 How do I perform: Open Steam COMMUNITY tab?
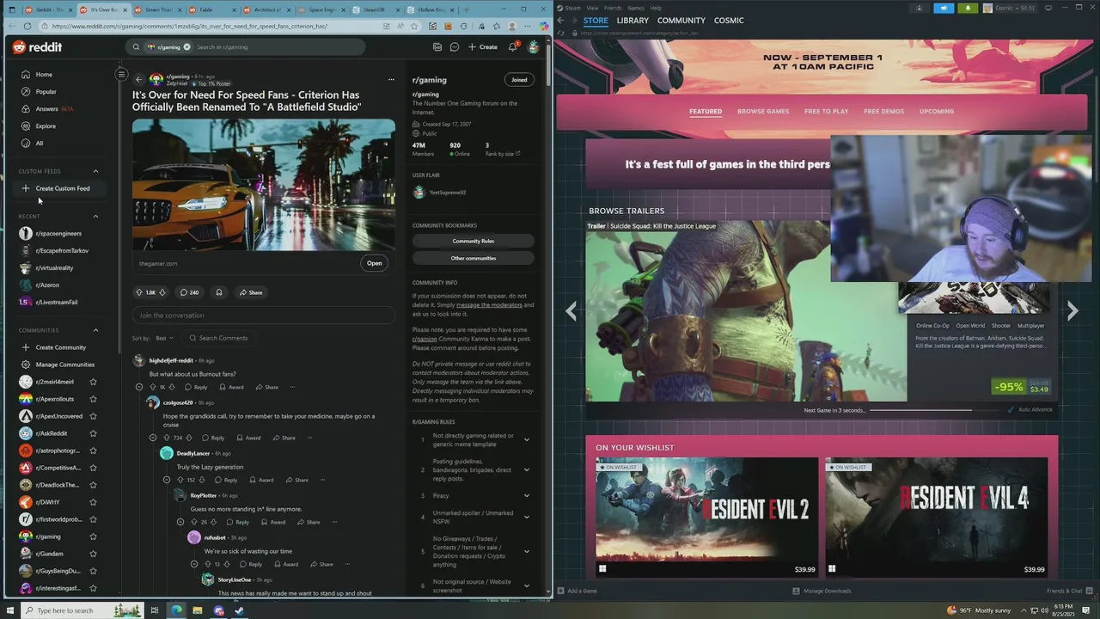click(681, 21)
